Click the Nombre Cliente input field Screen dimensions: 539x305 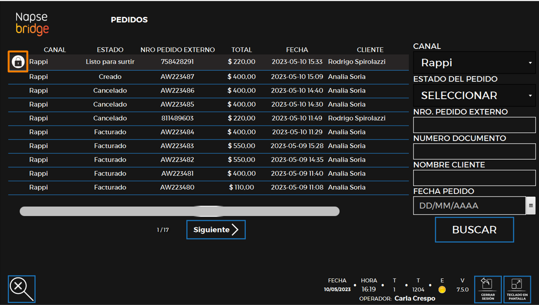pos(475,178)
